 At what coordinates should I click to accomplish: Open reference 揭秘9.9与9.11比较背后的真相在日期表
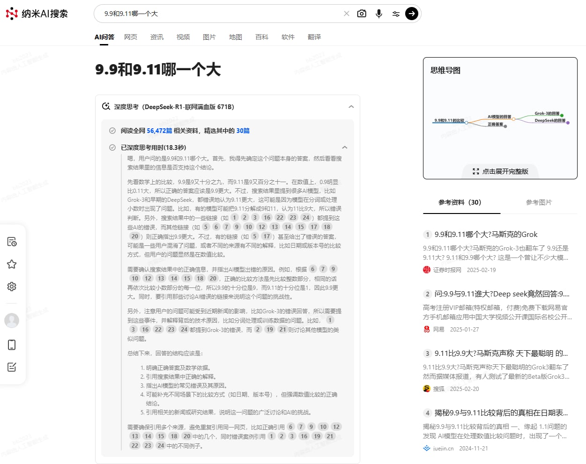(501, 412)
